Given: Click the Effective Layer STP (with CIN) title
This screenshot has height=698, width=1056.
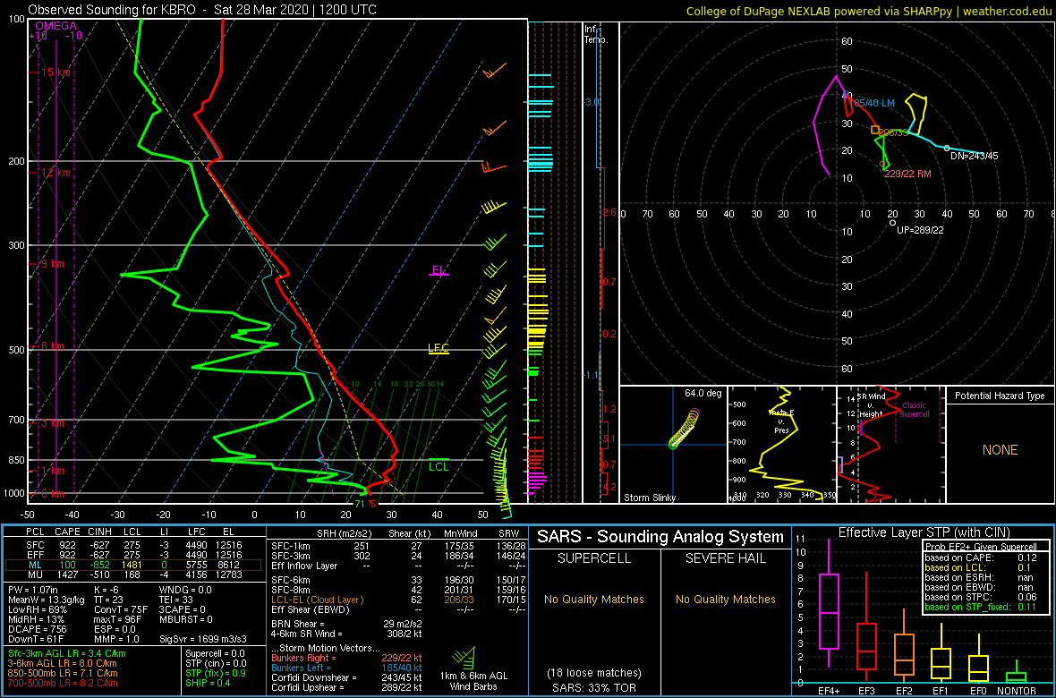Looking at the screenshot, I should coord(922,532).
